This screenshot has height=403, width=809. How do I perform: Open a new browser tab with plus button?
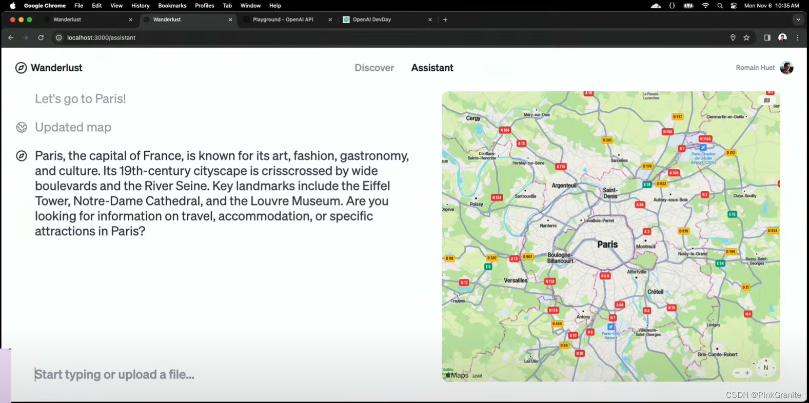click(445, 19)
